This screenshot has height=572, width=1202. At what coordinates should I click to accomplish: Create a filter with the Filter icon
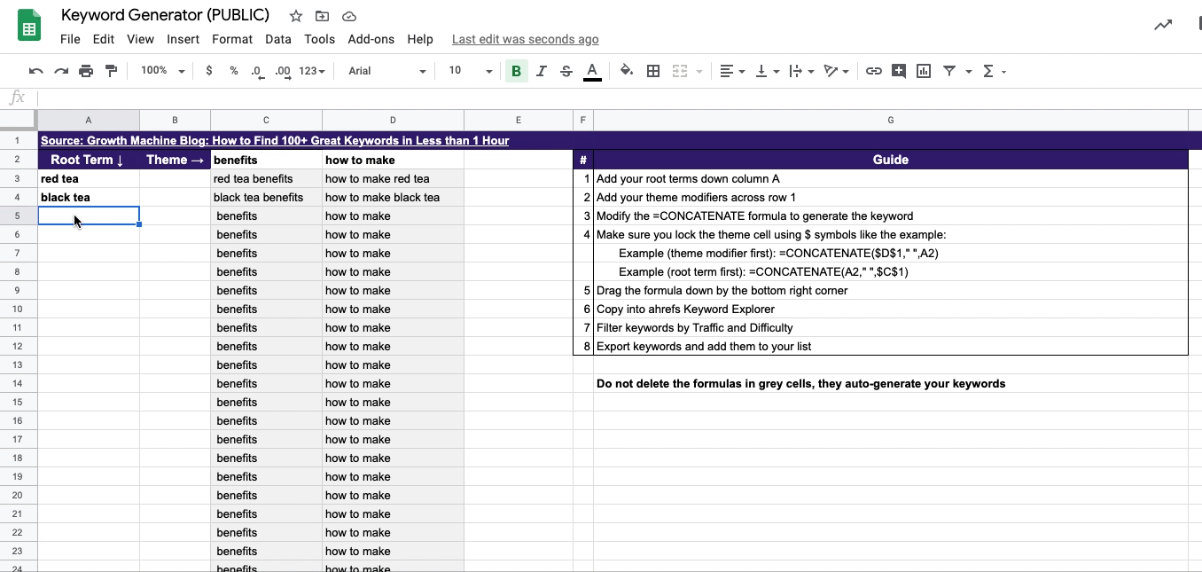pyautogui.click(x=949, y=70)
